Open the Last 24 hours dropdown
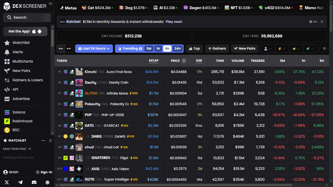 tap(94, 49)
